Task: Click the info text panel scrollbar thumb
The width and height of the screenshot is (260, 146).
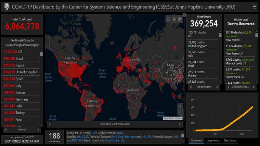Action: pos(183,136)
